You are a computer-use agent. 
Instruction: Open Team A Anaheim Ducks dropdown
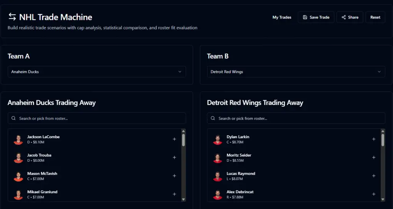97,72
